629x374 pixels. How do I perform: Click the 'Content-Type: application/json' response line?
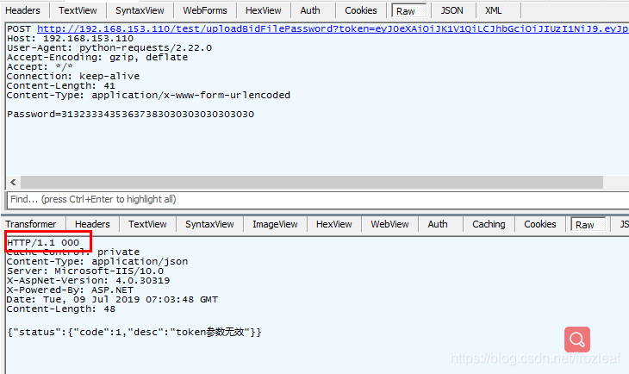pos(97,262)
